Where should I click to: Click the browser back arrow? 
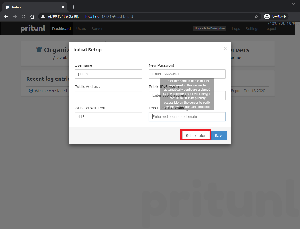pyautogui.click(x=6, y=17)
